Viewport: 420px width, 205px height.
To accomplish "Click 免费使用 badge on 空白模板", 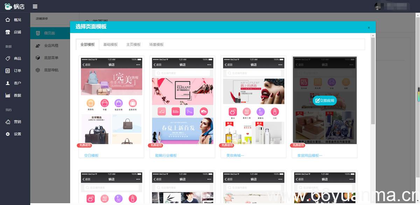I will coord(84,145).
